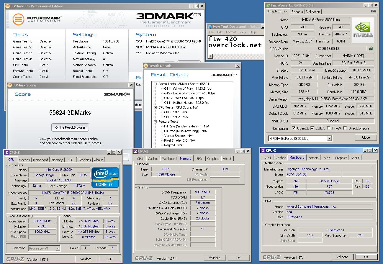The height and width of the screenshot is (264, 383).
Task: Click OK in the CPU-Z Mainboard window
Action: pos(366,257)
